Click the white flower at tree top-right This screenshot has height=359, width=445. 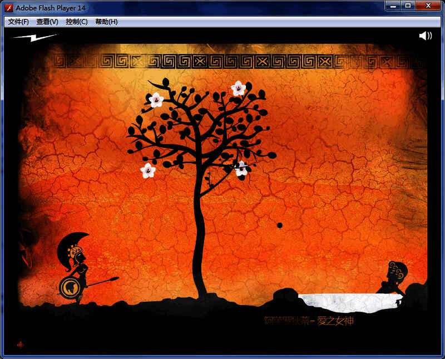pyautogui.click(x=239, y=88)
